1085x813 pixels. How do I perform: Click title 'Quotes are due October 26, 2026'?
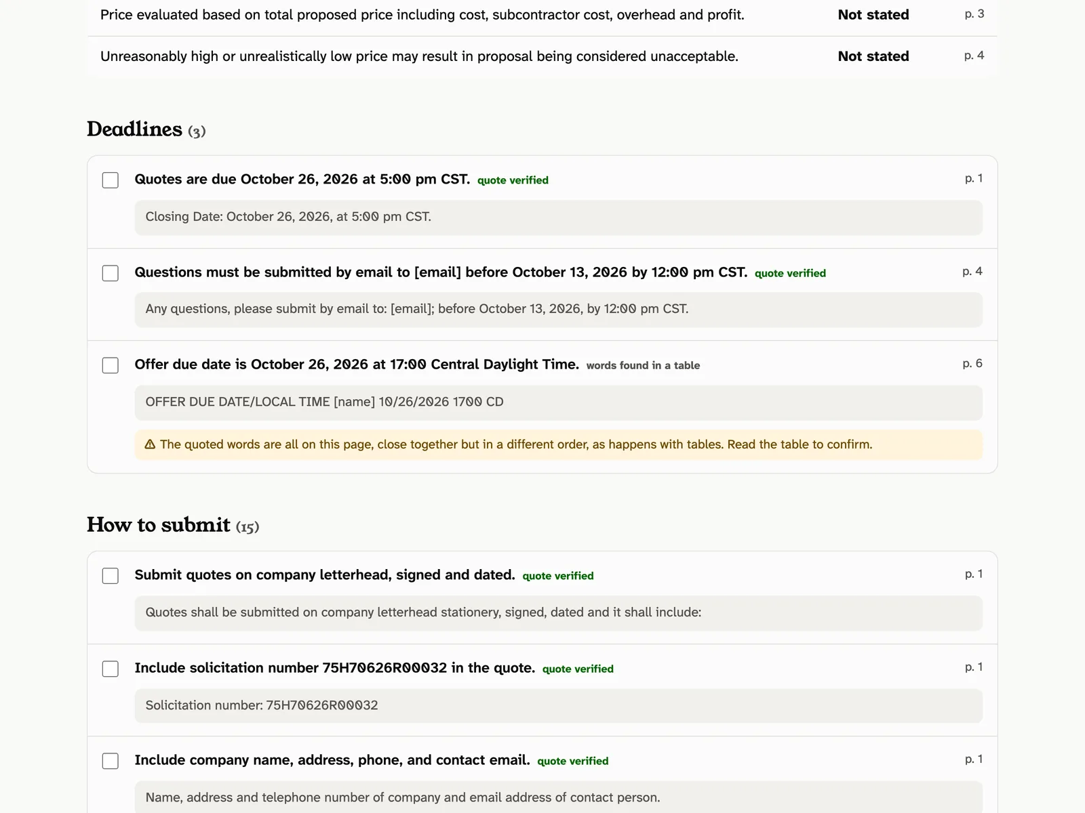(302, 179)
